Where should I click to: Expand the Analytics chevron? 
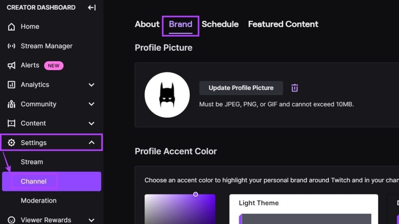click(x=92, y=85)
